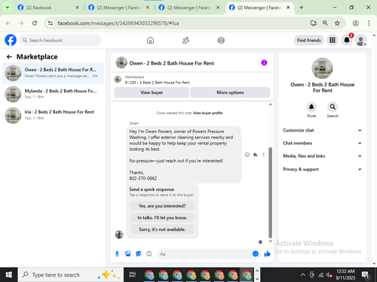Send a thumbs-up like

tap(267, 254)
